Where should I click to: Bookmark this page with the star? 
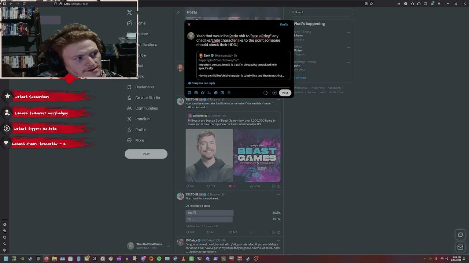[372, 4]
